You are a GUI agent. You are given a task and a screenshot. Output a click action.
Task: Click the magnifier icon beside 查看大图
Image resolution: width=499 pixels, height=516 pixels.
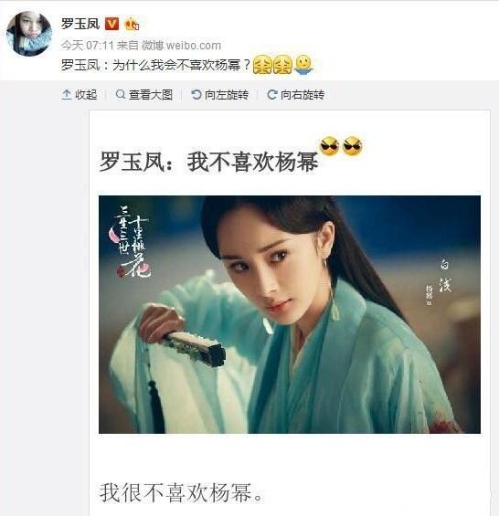coord(121,94)
